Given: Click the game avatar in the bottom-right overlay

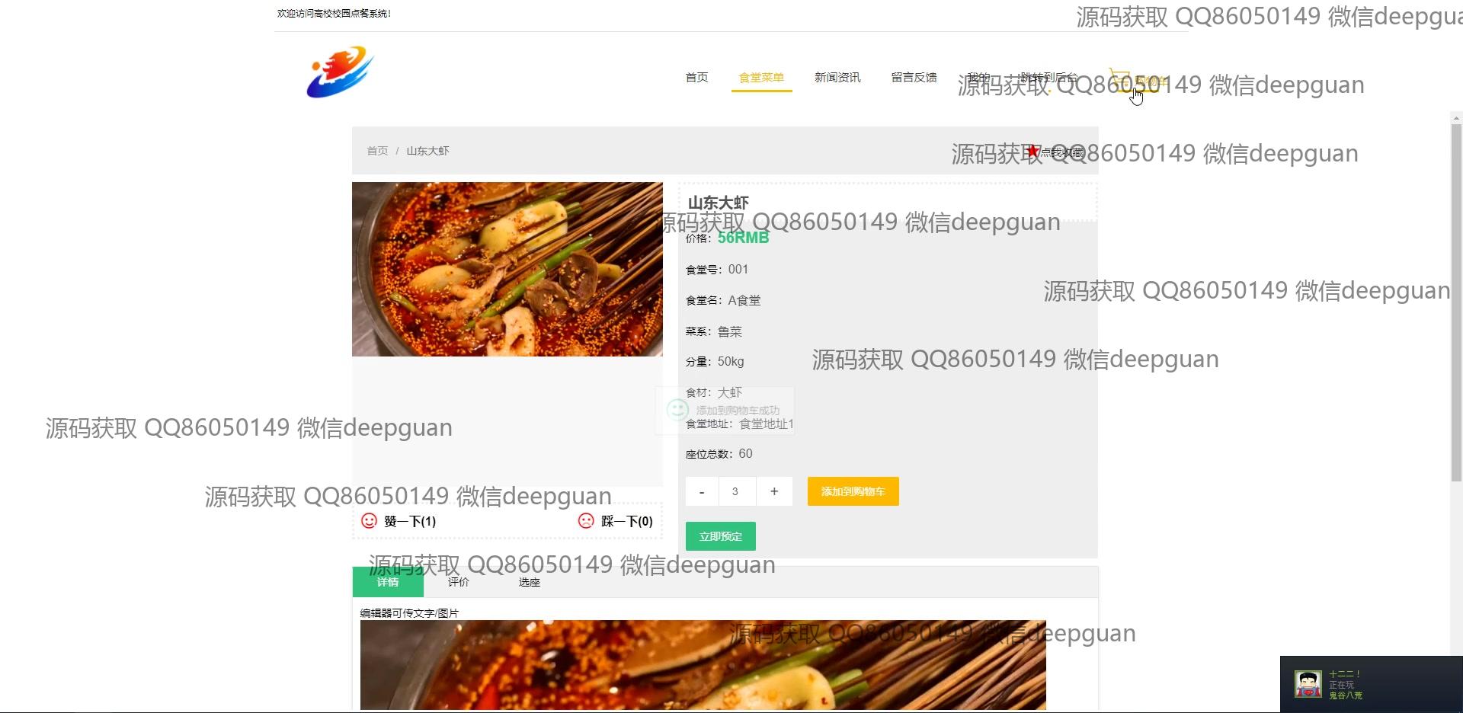Looking at the screenshot, I should pyautogui.click(x=1308, y=683).
